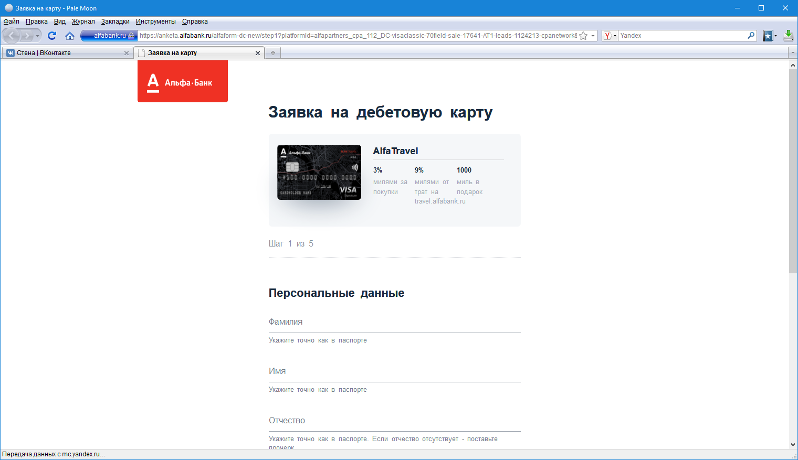Open the downloads panel icon
Screen dimensions: 798x460
[788, 36]
